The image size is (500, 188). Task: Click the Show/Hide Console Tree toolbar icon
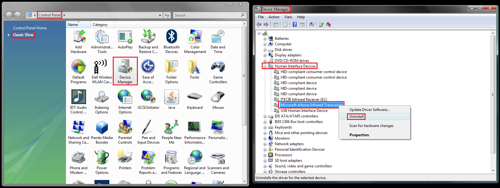click(275, 25)
